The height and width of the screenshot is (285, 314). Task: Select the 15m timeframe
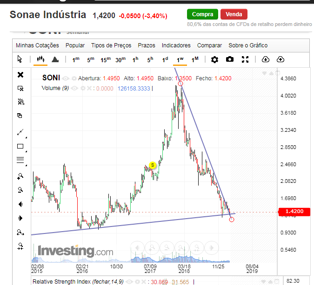pyautogui.click(x=106, y=59)
